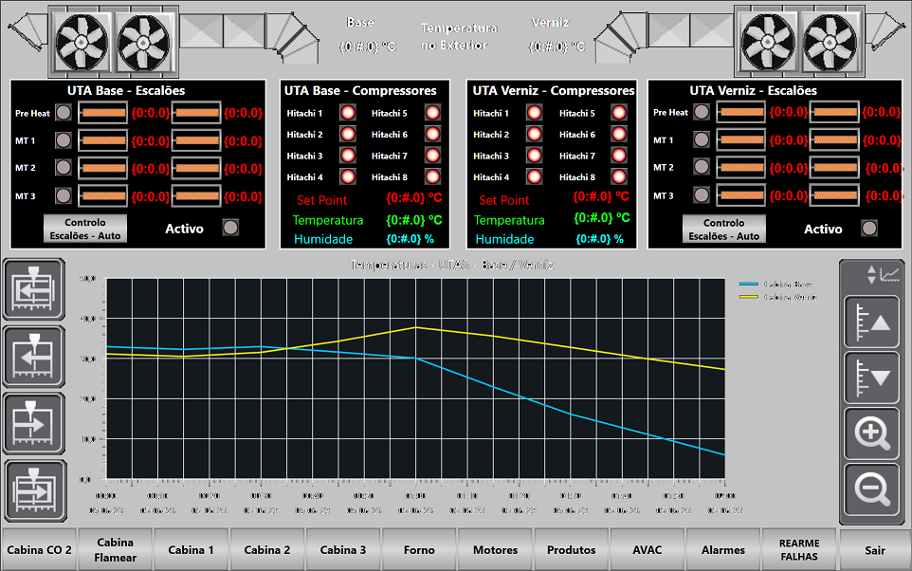
Task: Open the chart axis selector above the scale buttons
Action: click(x=884, y=275)
